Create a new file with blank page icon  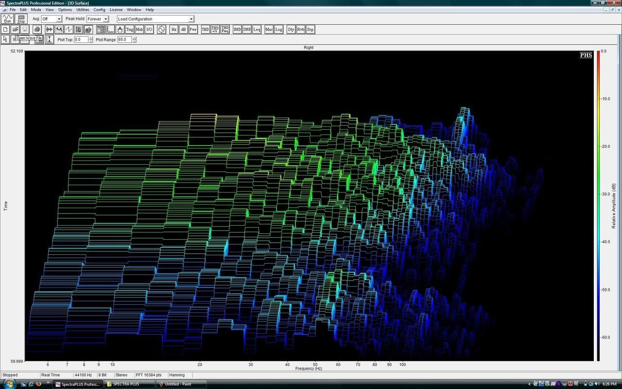[x=5, y=30]
